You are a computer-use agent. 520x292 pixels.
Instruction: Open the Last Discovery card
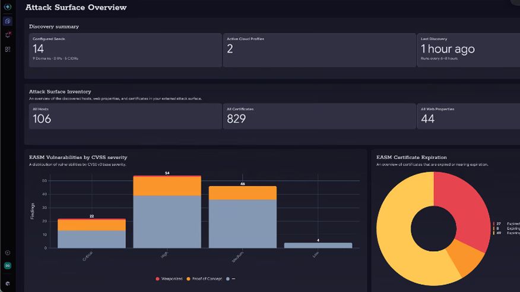click(468, 50)
